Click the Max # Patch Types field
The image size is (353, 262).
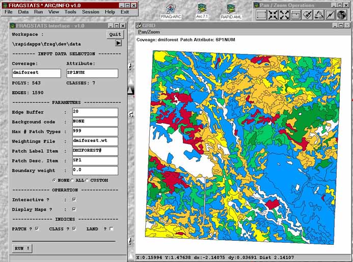click(95, 131)
